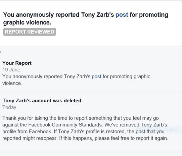Screen dimensions: 182x156
Task: Click the phrase reported might reappear
Action: [30, 138]
